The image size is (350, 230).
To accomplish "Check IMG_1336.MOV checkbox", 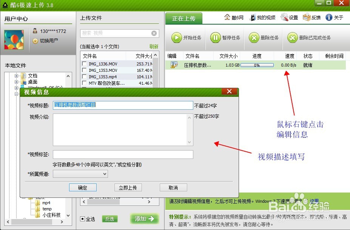I will click(x=84, y=64).
